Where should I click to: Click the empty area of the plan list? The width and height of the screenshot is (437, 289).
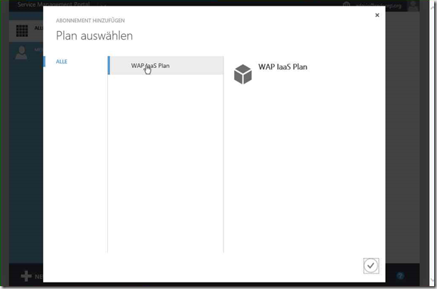(165, 164)
